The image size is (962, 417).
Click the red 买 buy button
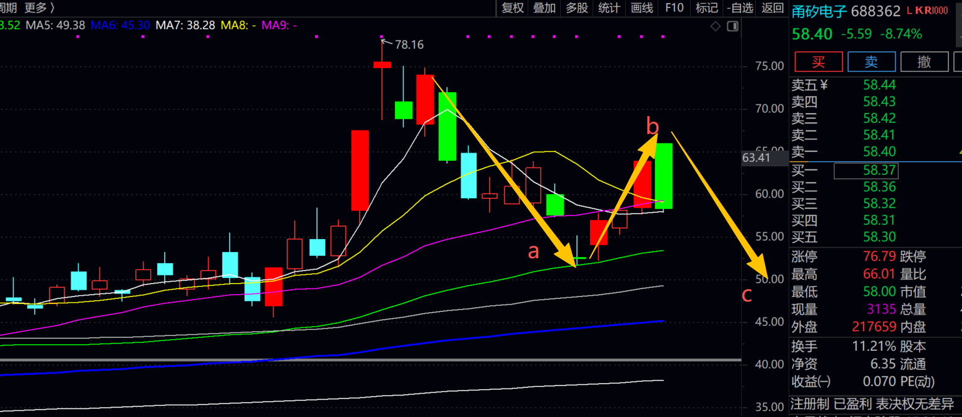pos(819,62)
